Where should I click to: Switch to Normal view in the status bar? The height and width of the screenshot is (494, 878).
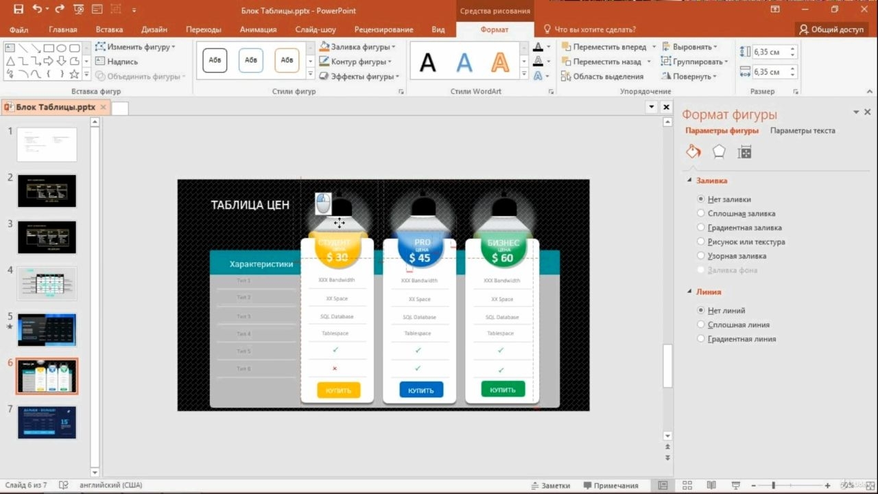click(x=663, y=485)
